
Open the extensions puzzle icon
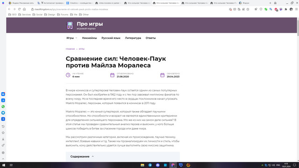click(x=285, y=9)
